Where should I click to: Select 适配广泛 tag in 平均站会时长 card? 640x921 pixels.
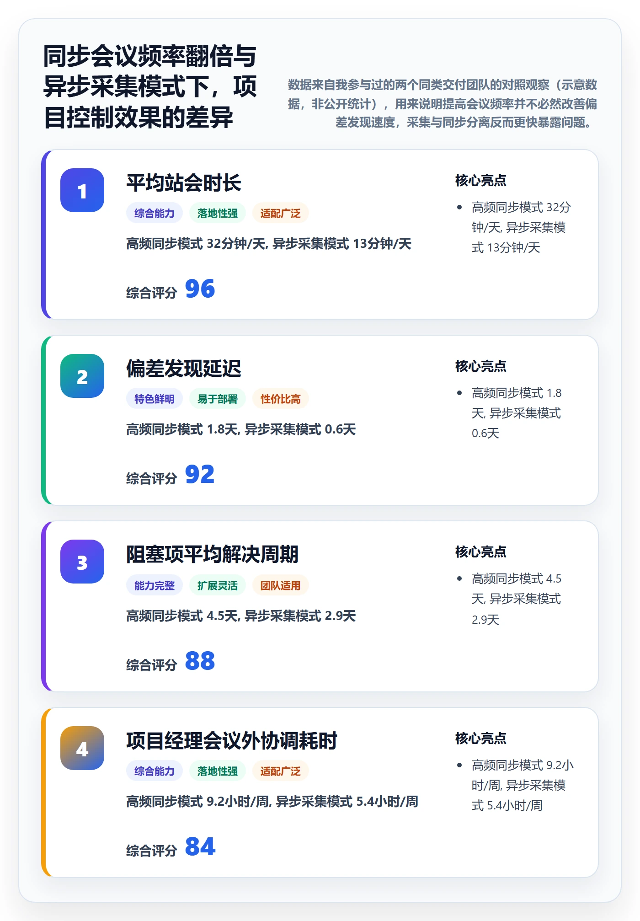(281, 213)
